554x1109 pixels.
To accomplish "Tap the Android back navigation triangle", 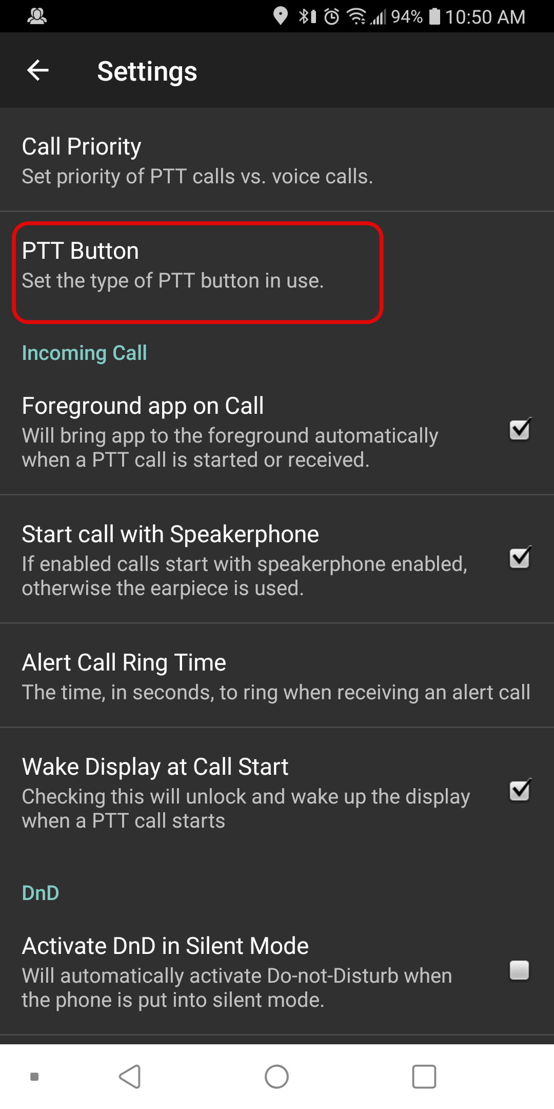I will 130,1077.
